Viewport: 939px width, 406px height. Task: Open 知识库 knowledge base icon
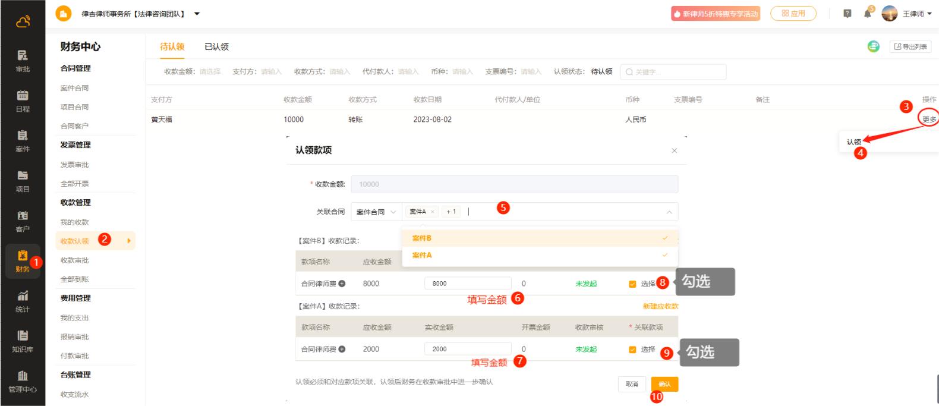[22, 341]
